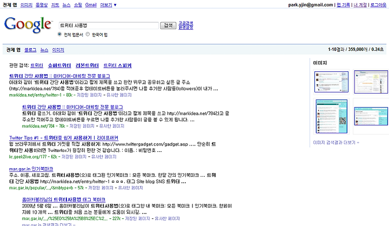The width and height of the screenshot is (389, 226).
Task: Open the image thumbnail showing a line chart
Action: click(371, 82)
